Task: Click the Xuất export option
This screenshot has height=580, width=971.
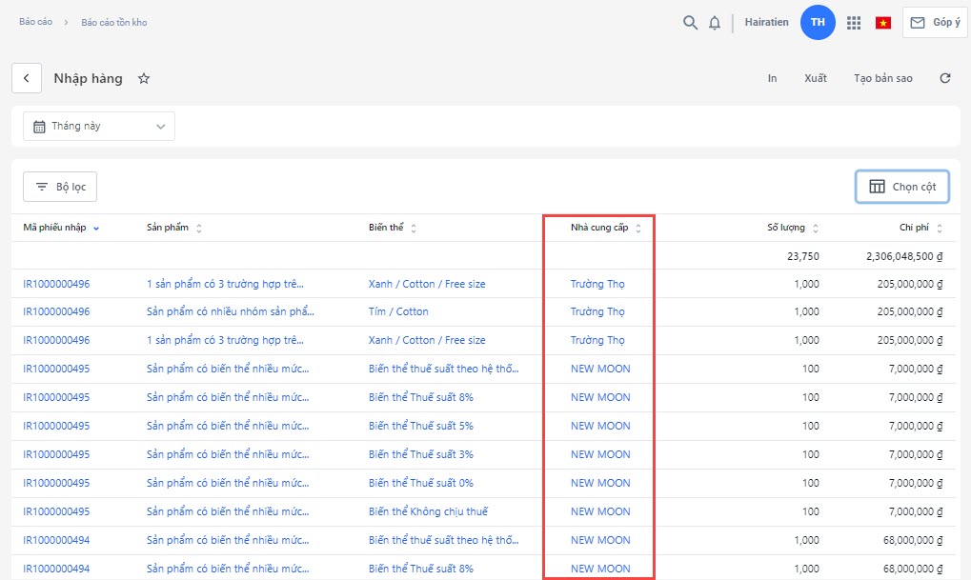Action: (x=815, y=78)
